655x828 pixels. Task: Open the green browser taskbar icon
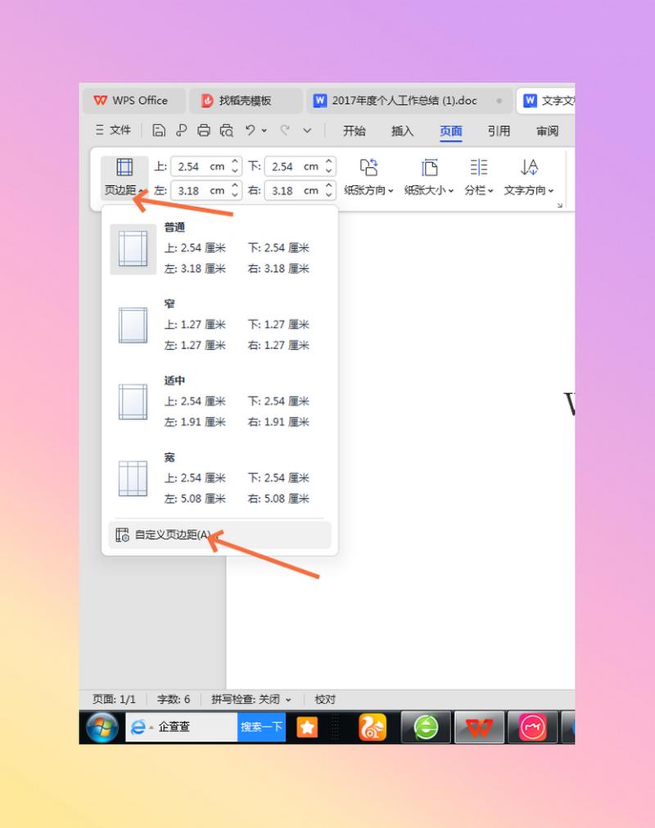pos(426,727)
